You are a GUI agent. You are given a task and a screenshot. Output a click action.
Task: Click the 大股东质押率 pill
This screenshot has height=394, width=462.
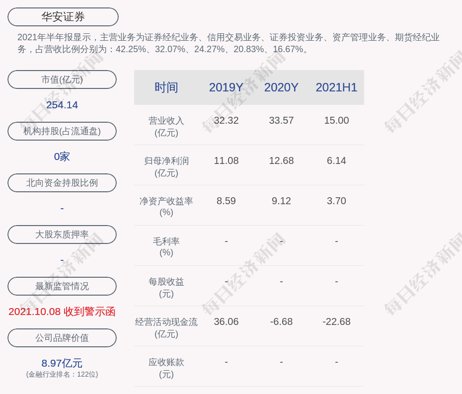62,235
